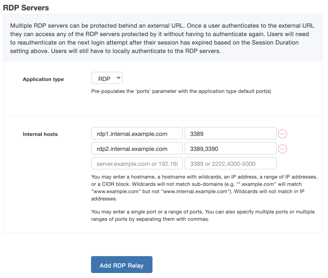The width and height of the screenshot is (328, 278).
Task: Remove the rdp2.internal.example.com host entry
Action: pos(282,148)
